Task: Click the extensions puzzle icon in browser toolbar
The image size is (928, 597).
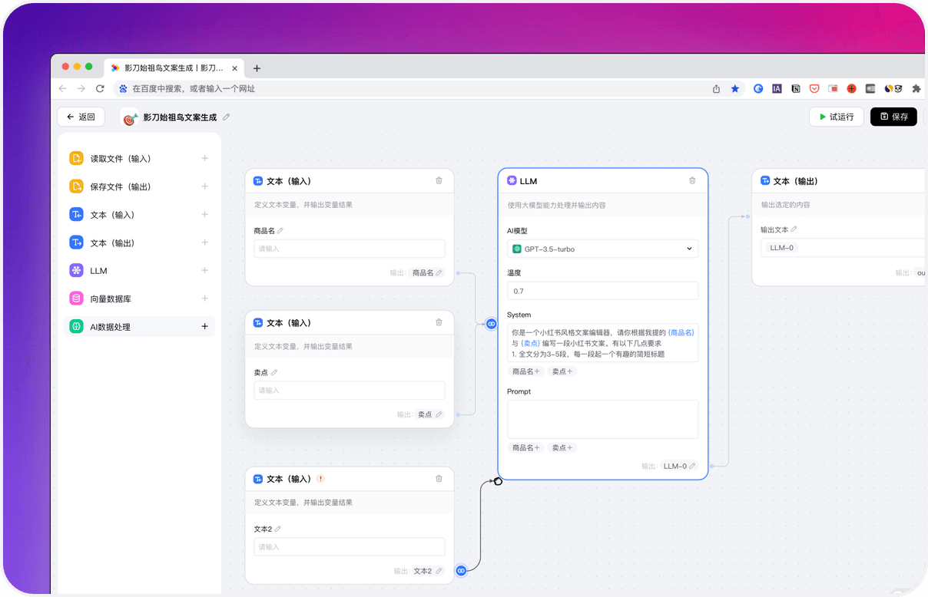Action: 916,89
